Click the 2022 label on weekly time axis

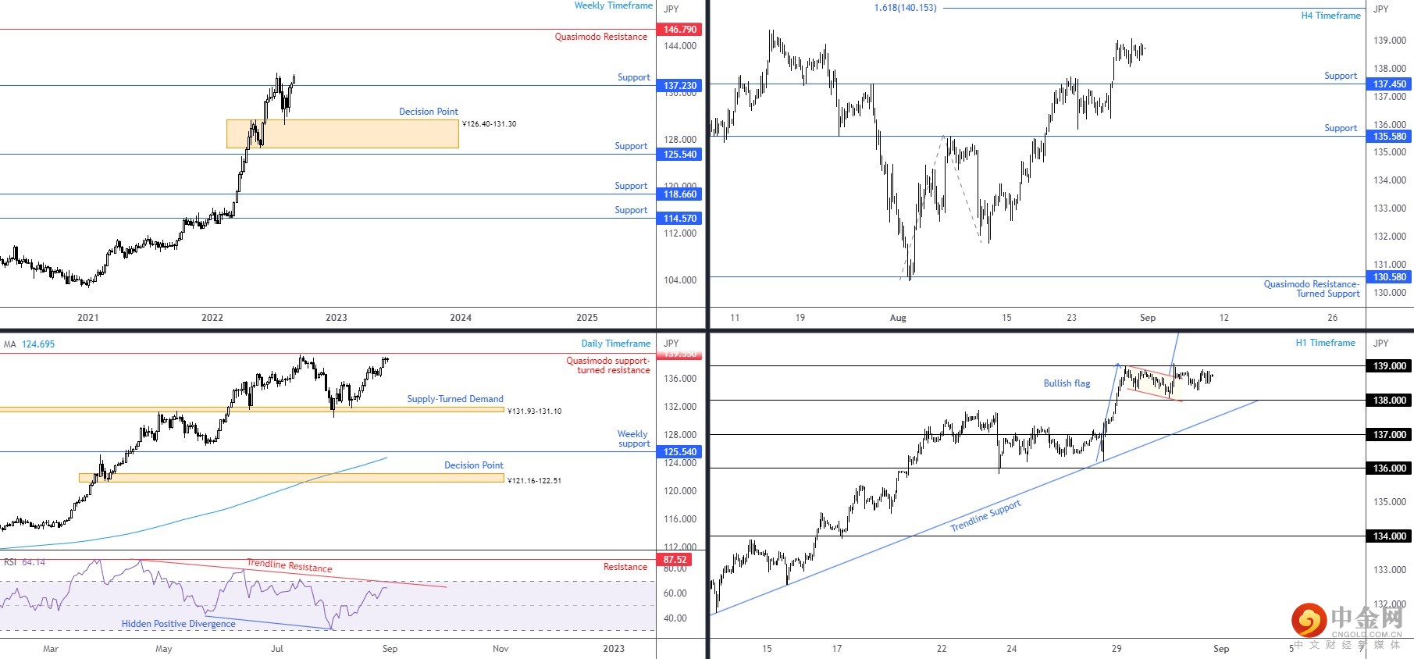pyautogui.click(x=212, y=318)
